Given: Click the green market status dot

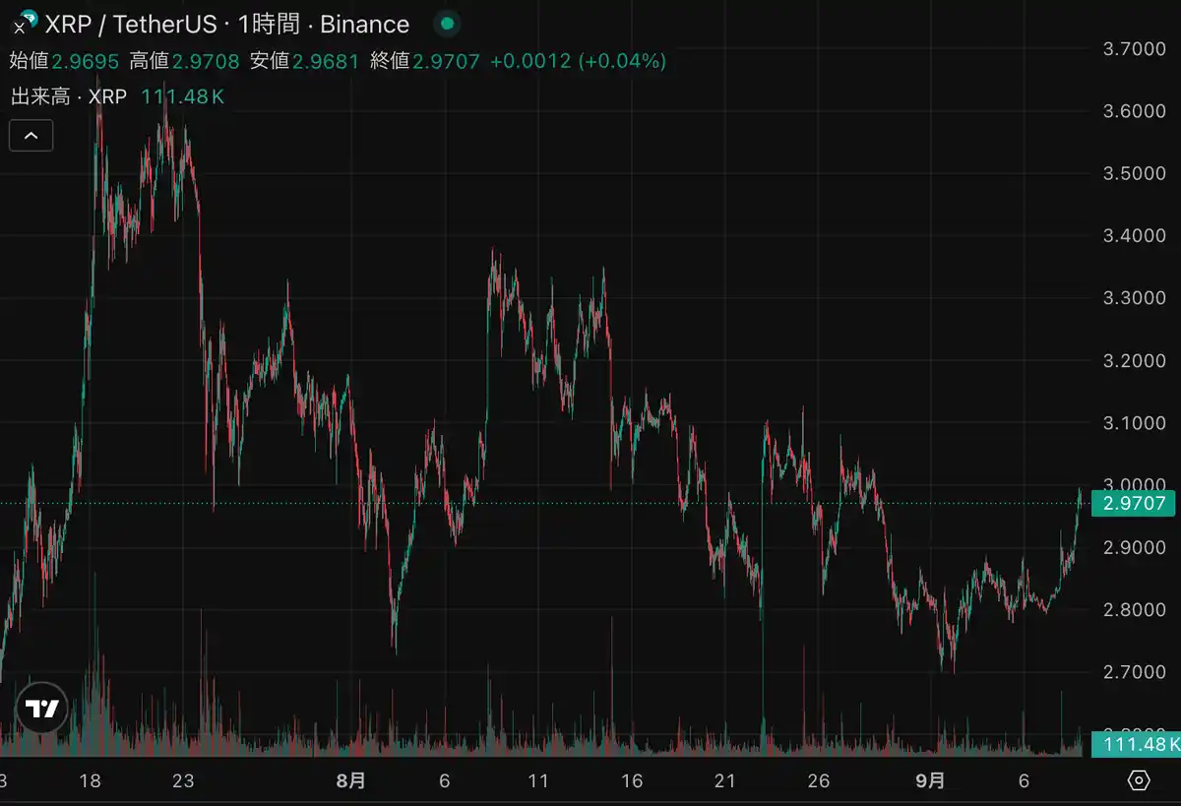Looking at the screenshot, I should click(448, 24).
